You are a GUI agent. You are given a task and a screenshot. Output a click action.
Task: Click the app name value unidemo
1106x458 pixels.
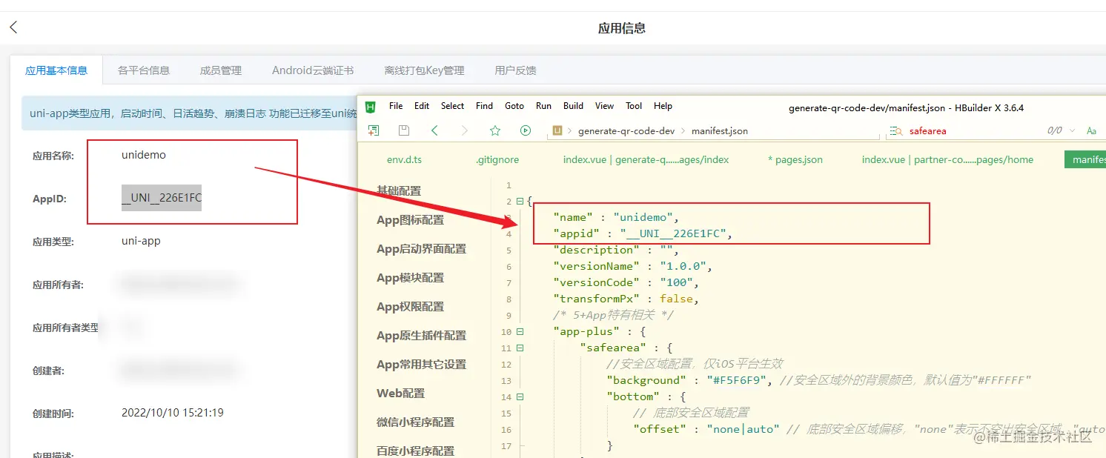pos(144,155)
